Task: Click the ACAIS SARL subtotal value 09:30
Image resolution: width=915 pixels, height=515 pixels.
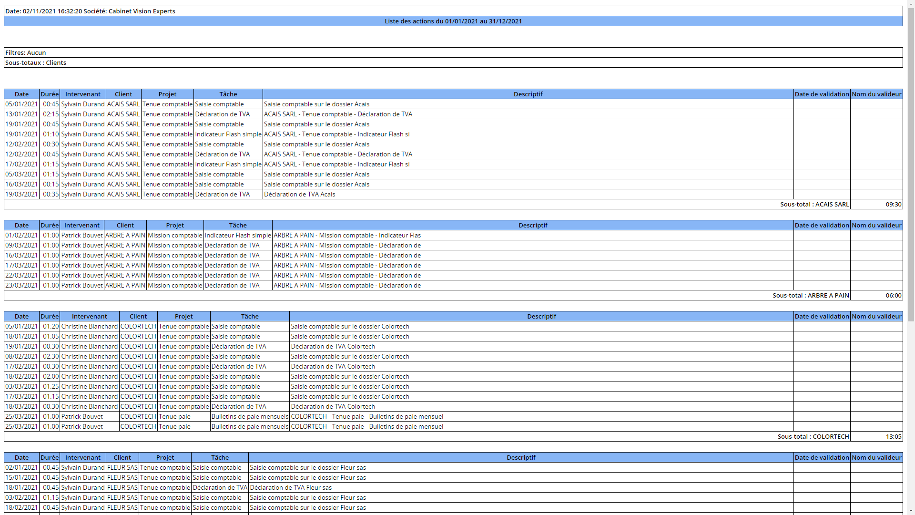Action: click(893, 204)
